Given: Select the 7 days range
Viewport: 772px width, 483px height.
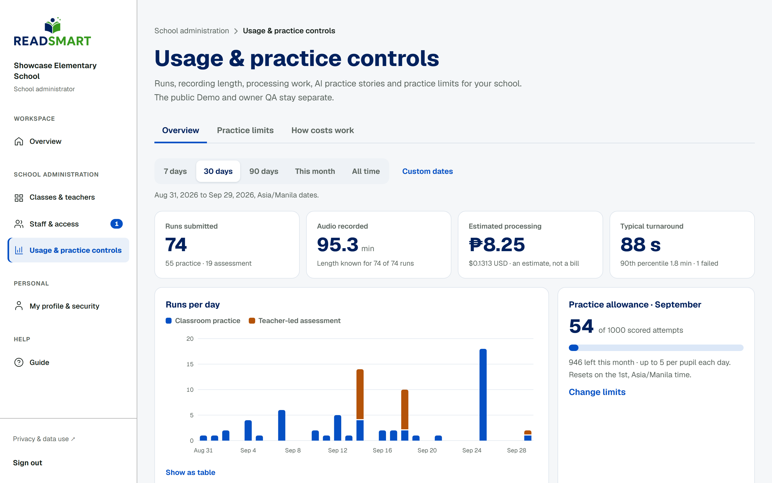Looking at the screenshot, I should click(x=175, y=171).
